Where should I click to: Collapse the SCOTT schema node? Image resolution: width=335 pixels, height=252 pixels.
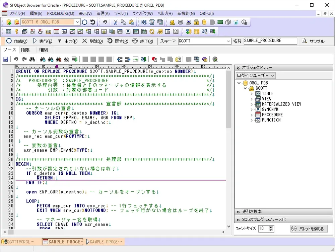click(x=245, y=88)
